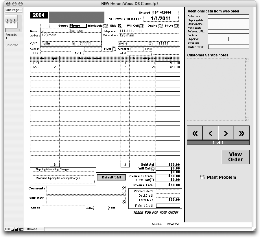This screenshot has width=260, height=238.
Task: Click the Debit/Credit field
Action: point(168,196)
